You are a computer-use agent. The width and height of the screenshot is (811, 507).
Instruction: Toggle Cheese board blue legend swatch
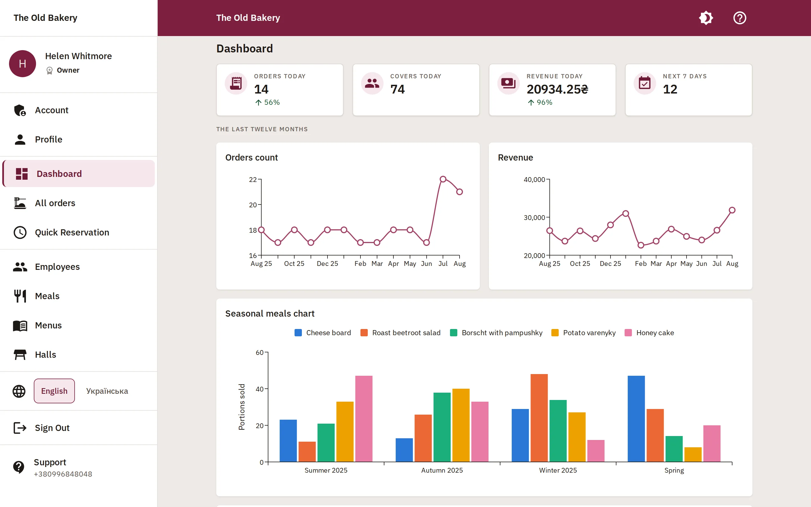298,333
